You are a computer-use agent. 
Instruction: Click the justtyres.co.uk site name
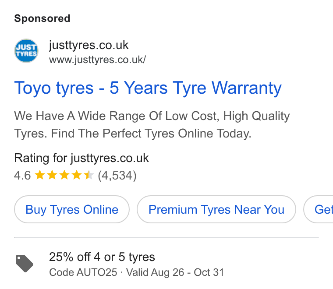(89, 45)
